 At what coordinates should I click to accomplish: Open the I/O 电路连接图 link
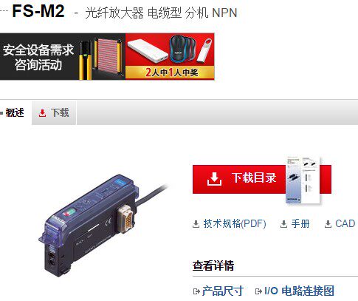pyautogui.click(x=299, y=291)
